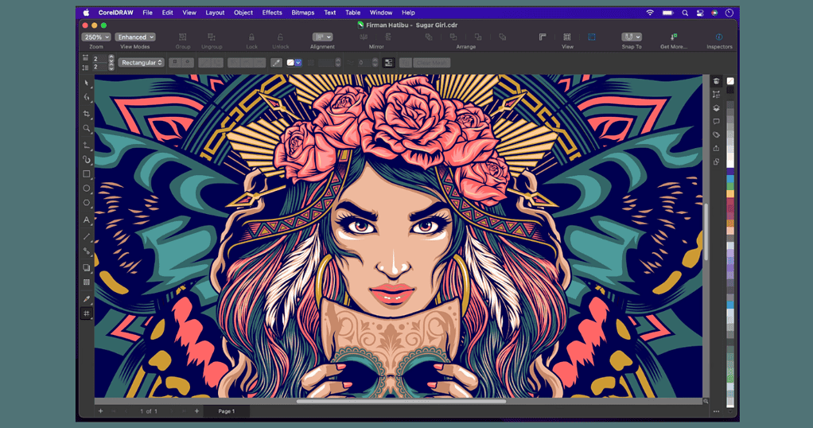Open the Inspectors panel
Image resolution: width=813 pixels, height=428 pixels.
point(718,37)
